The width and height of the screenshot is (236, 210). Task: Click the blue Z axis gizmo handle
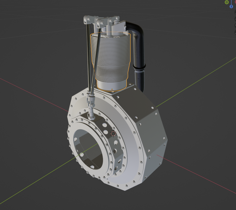pyautogui.click(x=231, y=6)
